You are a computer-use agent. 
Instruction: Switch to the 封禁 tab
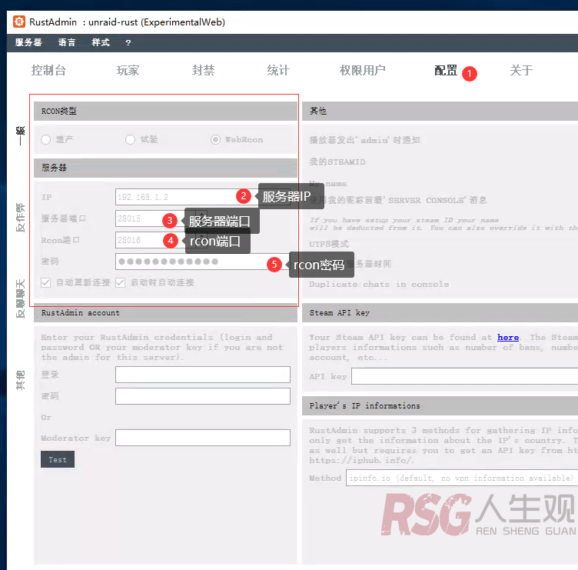[203, 70]
